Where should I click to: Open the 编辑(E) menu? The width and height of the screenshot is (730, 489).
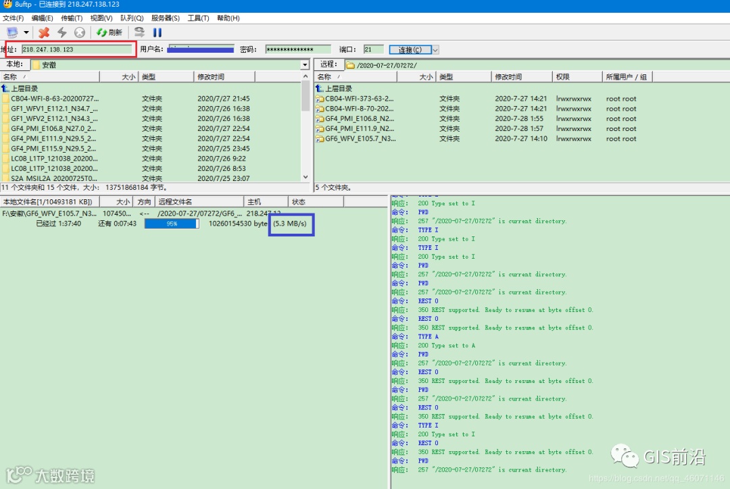43,18
